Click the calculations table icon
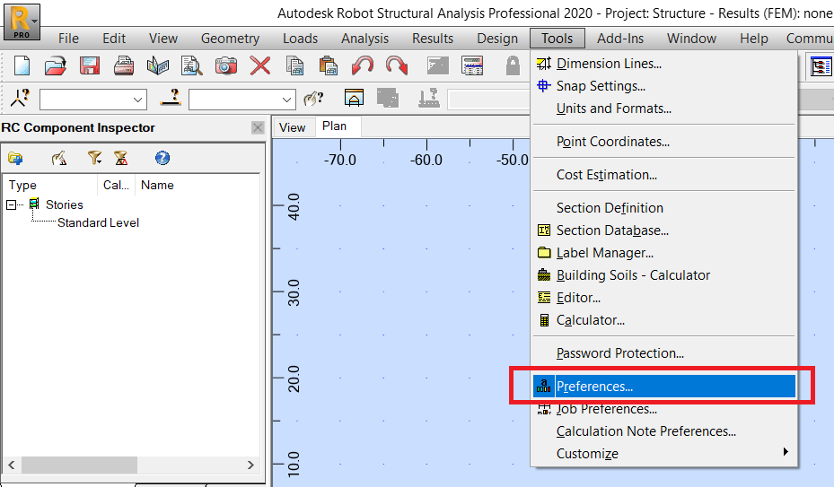Viewport: 834px width, 487px height. [472, 66]
